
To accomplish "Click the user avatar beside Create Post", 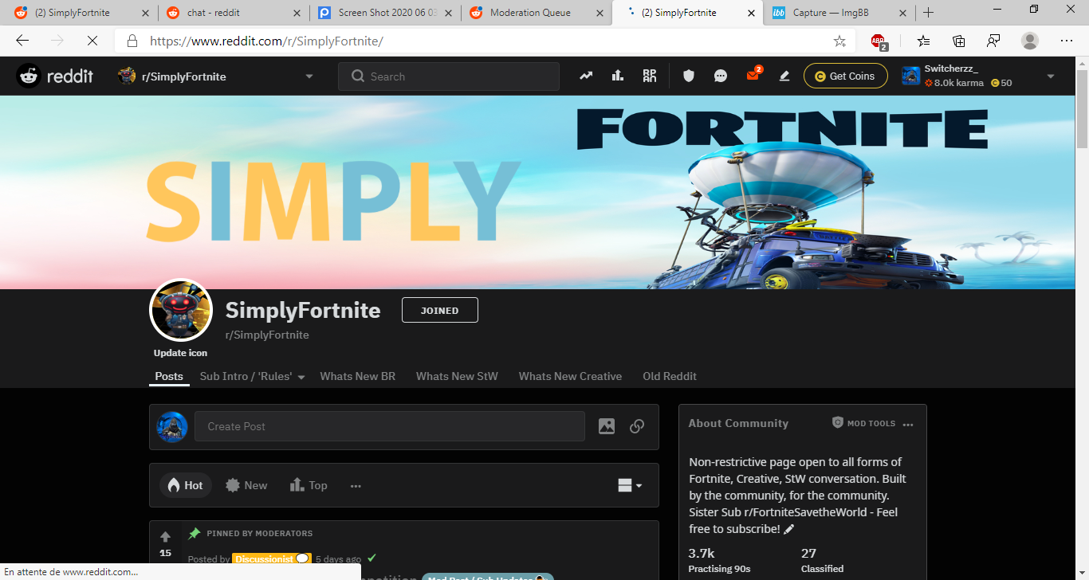I will pos(172,426).
